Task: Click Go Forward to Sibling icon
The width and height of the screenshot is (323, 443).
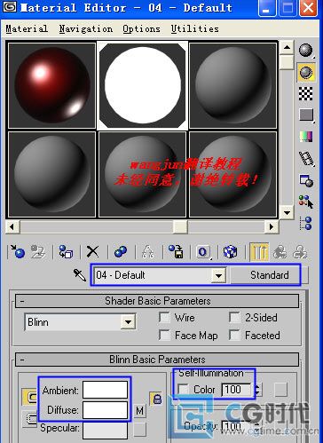Action: [300, 252]
